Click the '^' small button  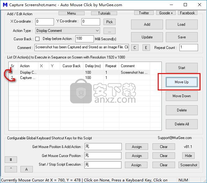pos(11,169)
